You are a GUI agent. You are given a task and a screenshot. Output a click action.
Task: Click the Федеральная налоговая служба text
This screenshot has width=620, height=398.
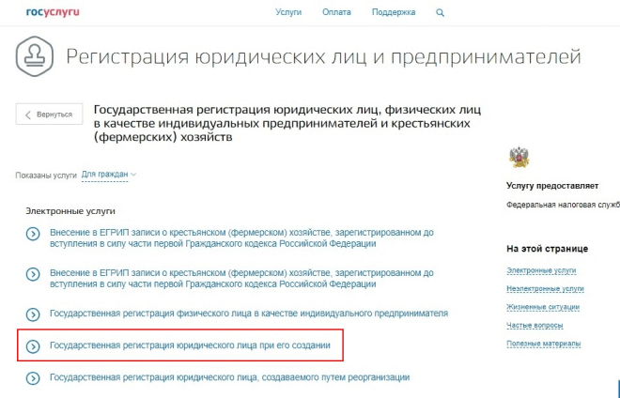coord(563,206)
